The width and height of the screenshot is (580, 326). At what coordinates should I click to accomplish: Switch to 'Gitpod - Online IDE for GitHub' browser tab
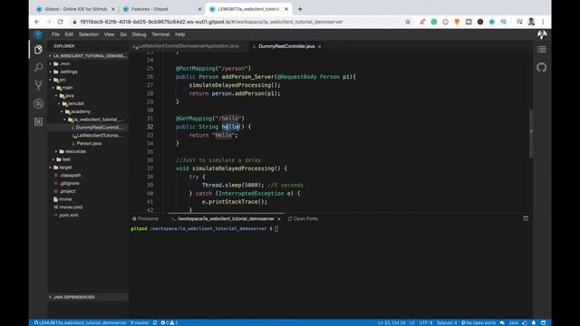click(x=76, y=9)
